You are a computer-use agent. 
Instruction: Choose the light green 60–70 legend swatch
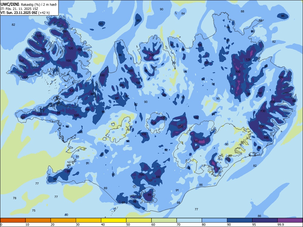click(164, 220)
